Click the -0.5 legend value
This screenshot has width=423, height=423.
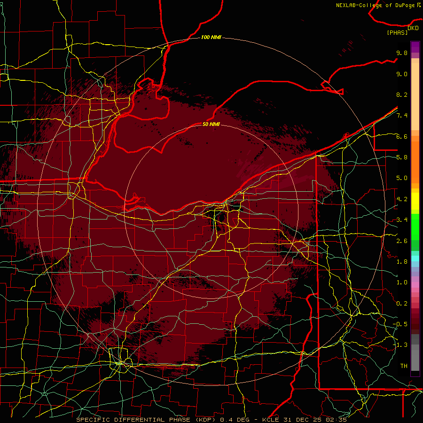pos(400,324)
